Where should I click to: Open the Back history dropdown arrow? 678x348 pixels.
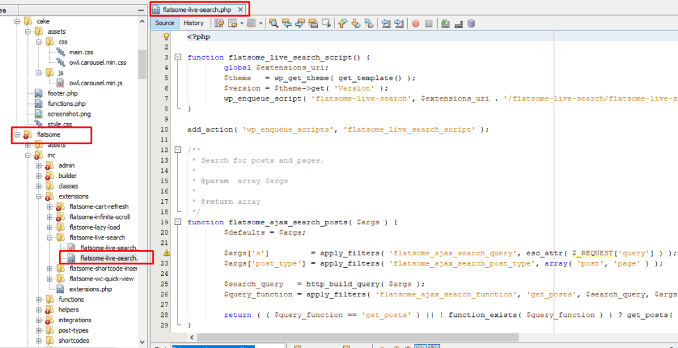point(242,23)
